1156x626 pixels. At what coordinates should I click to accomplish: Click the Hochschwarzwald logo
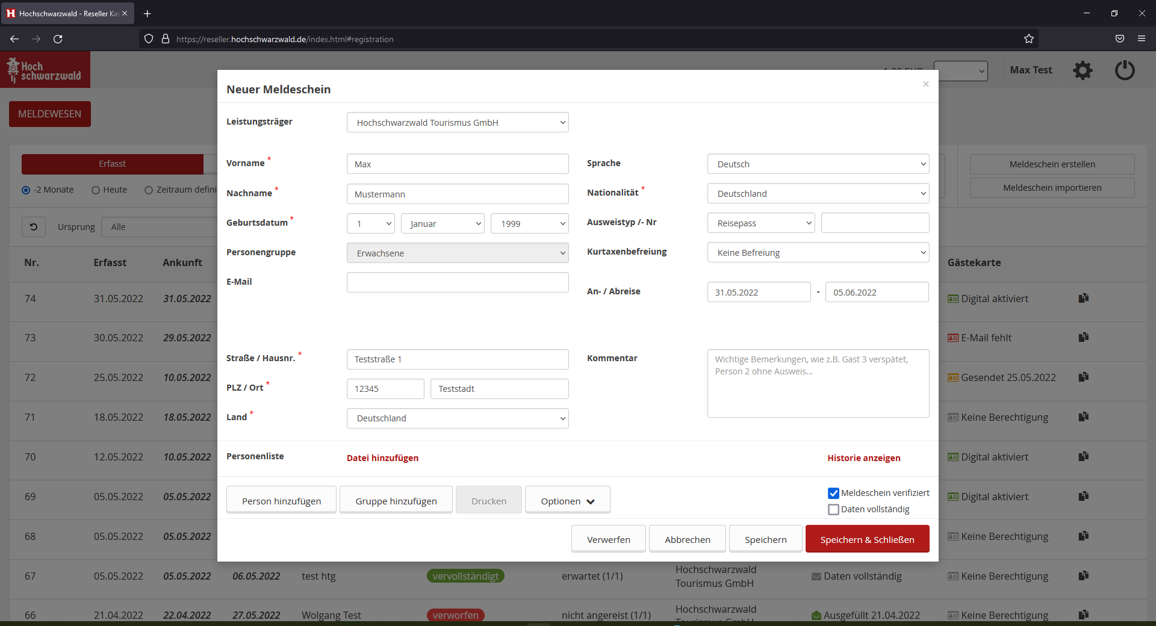[x=45, y=70]
